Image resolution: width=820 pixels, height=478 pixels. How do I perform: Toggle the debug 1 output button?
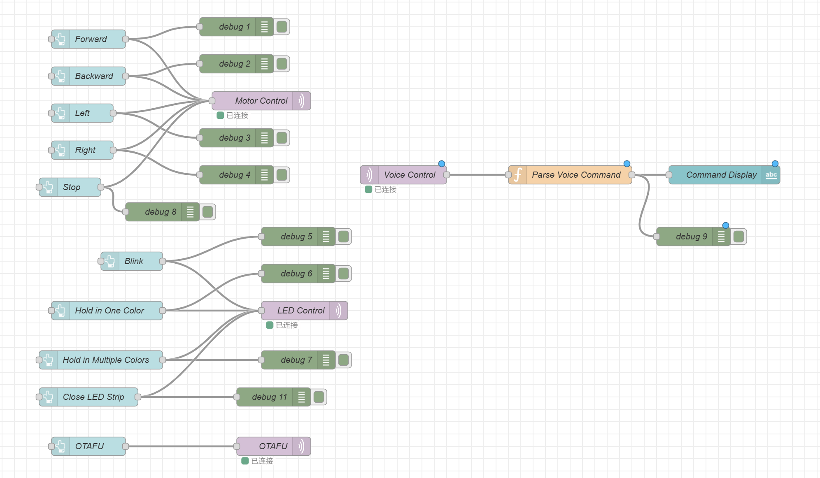point(282,26)
